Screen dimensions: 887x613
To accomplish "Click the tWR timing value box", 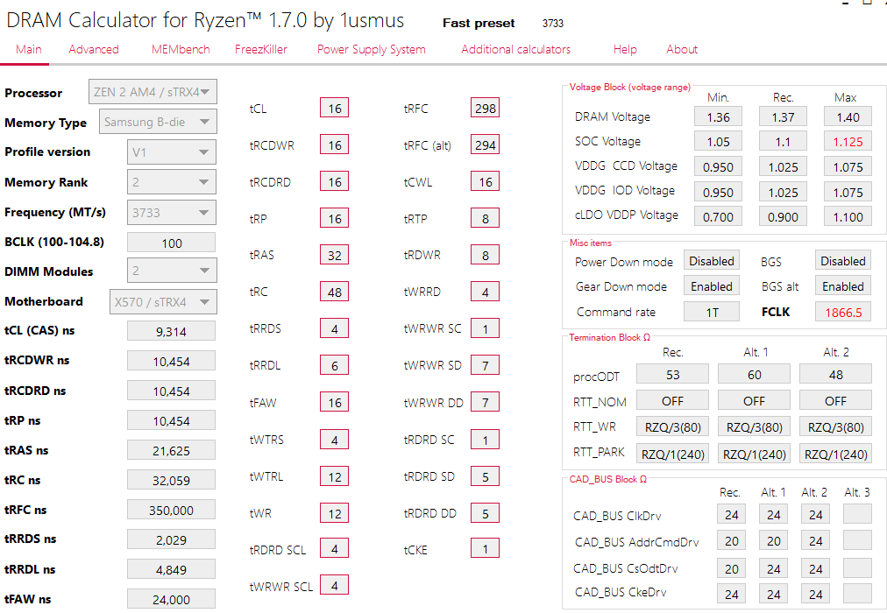I will tap(334, 513).
